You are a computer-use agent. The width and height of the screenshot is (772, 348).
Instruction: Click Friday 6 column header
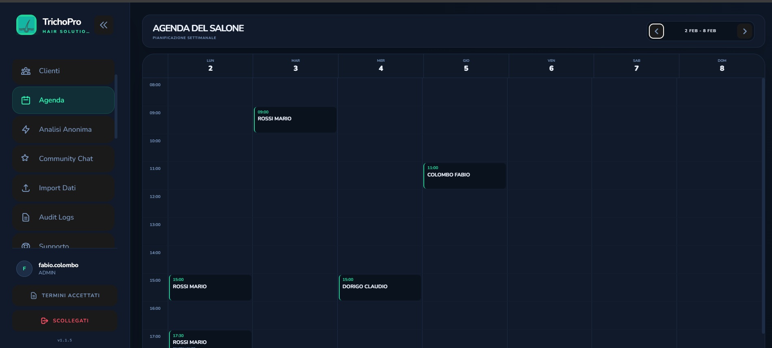click(x=551, y=65)
